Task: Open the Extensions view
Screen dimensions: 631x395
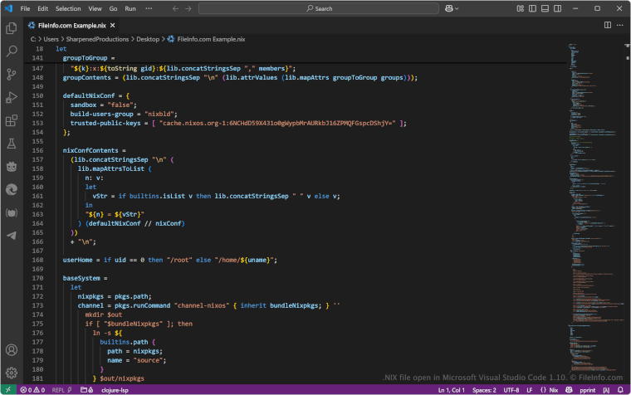Action: pos(12,120)
